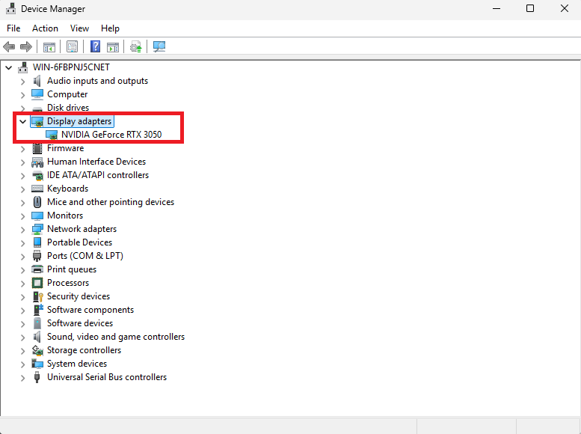This screenshot has height=434, width=581.
Task: Expand Human Interface Devices chevron
Action: pyautogui.click(x=22, y=162)
